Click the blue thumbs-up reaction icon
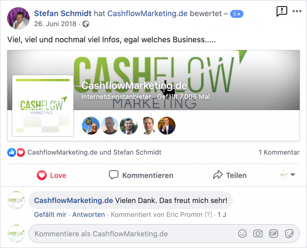Image resolution: width=307 pixels, height=248 pixels. pos(12,153)
